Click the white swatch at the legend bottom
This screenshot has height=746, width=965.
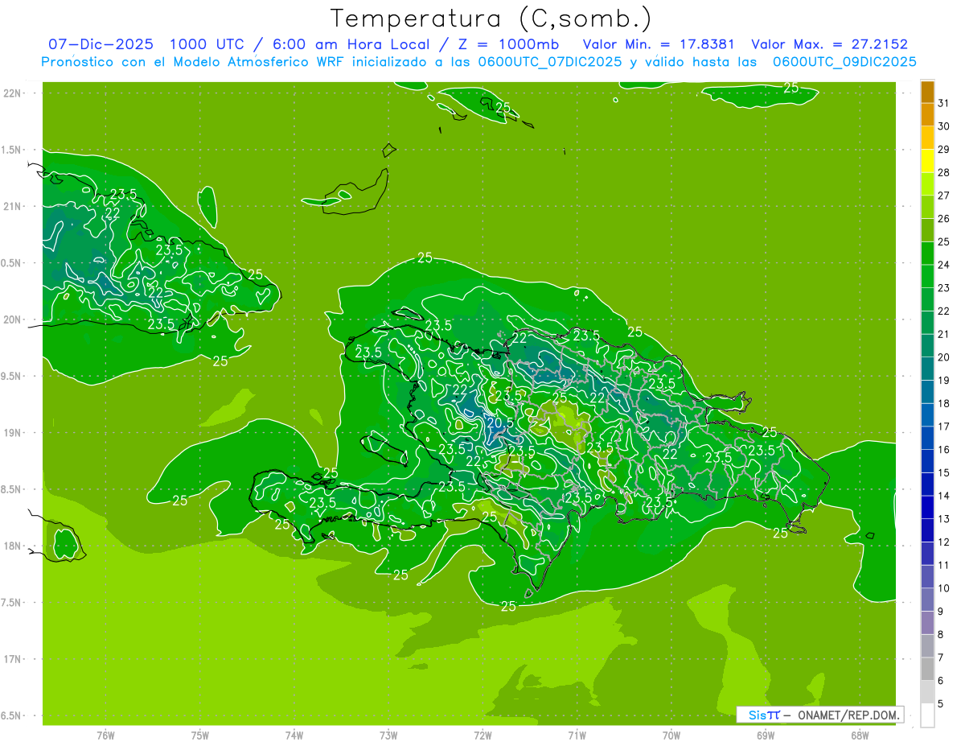[927, 715]
